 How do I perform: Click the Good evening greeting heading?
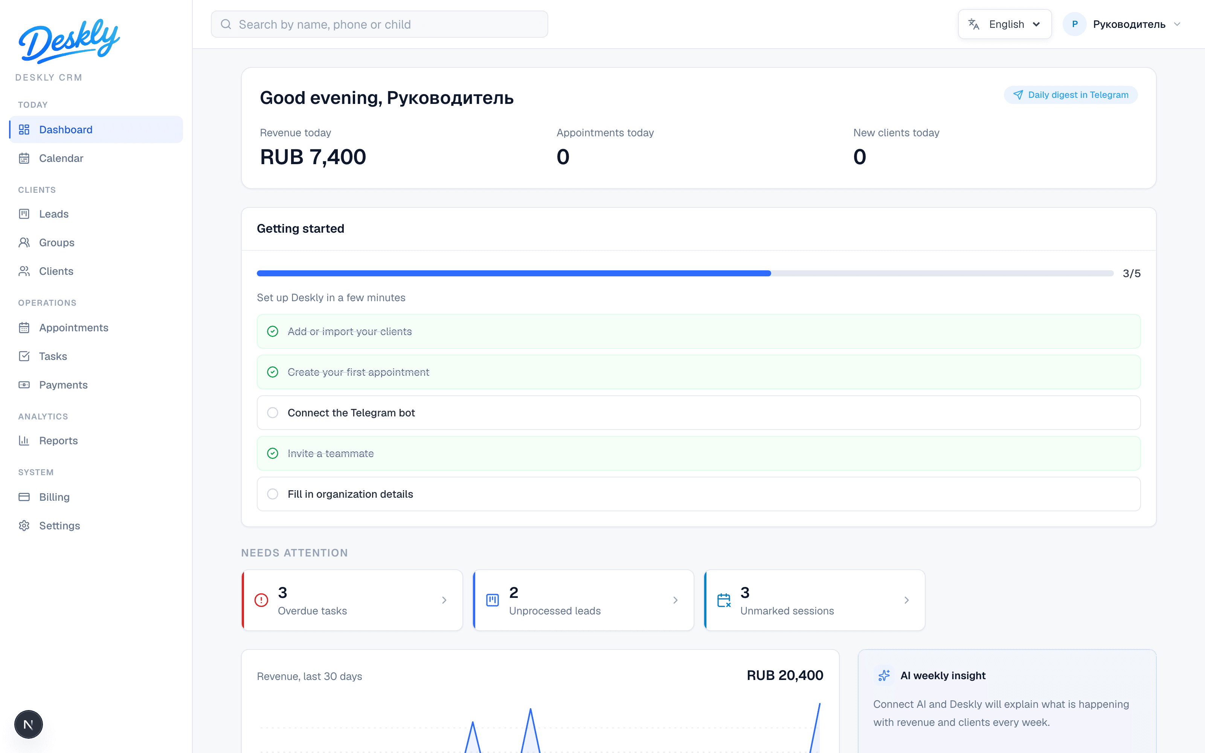(387, 98)
